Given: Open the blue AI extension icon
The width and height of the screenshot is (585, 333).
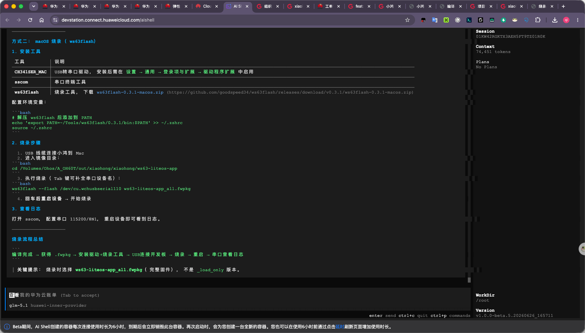Looking at the screenshot, I should pyautogui.click(x=526, y=20).
